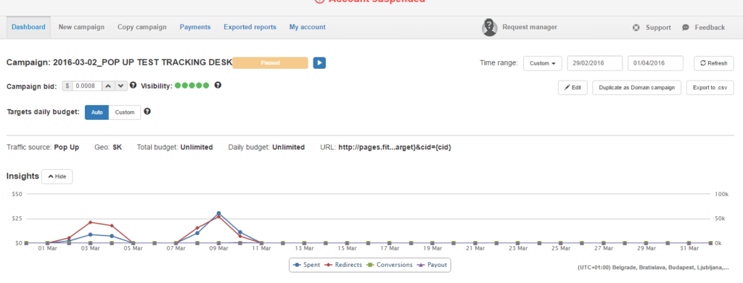The image size is (743, 283).
Task: Click the Refresh button
Action: [x=714, y=63]
